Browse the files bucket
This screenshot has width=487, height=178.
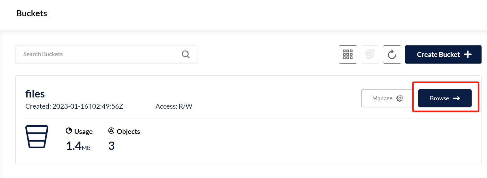[444, 98]
